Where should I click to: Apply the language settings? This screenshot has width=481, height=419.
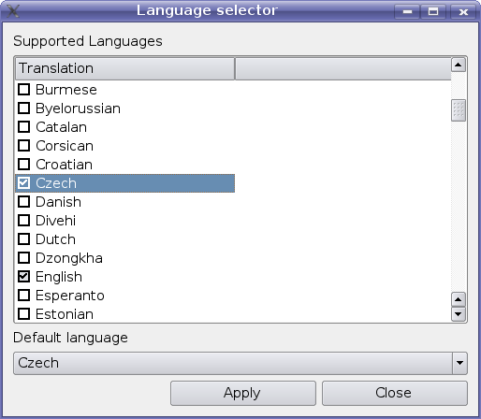coord(243,393)
